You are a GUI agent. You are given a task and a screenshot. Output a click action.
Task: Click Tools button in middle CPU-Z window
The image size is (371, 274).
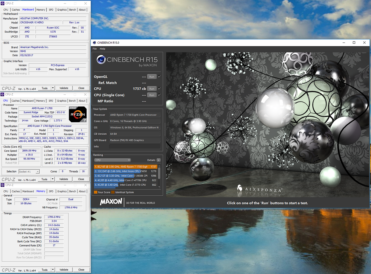[44, 179]
